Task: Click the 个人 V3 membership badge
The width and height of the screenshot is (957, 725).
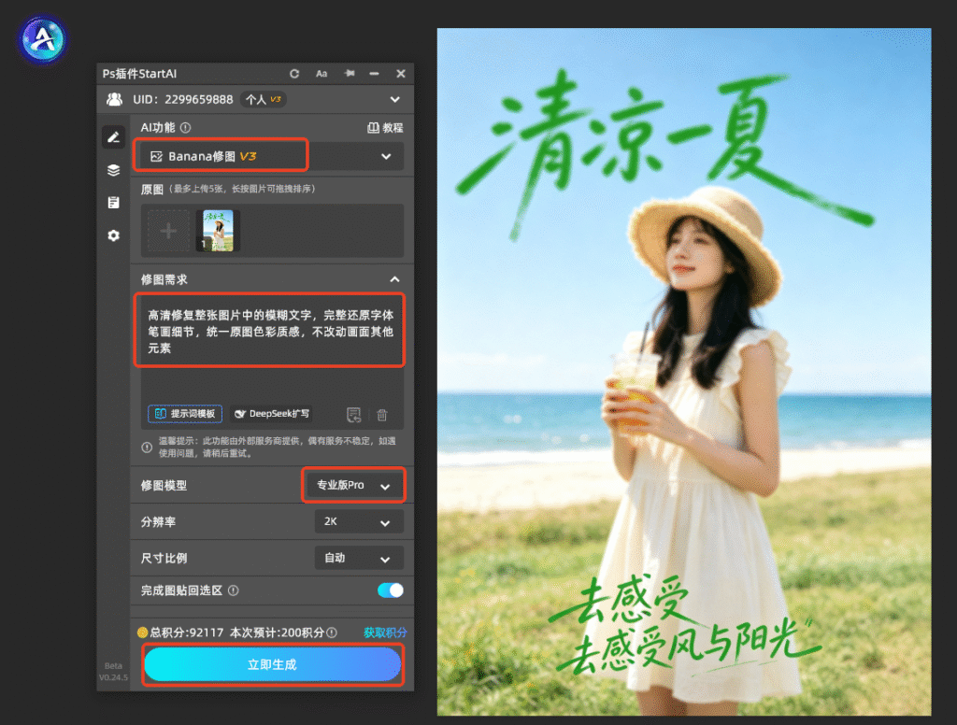Action: click(x=264, y=99)
